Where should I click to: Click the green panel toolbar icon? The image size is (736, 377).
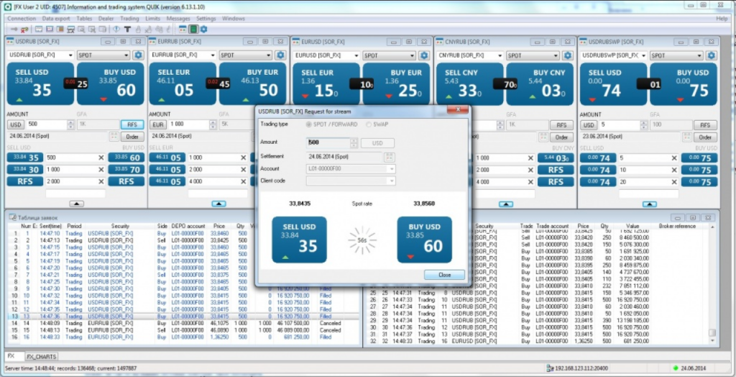[193, 29]
